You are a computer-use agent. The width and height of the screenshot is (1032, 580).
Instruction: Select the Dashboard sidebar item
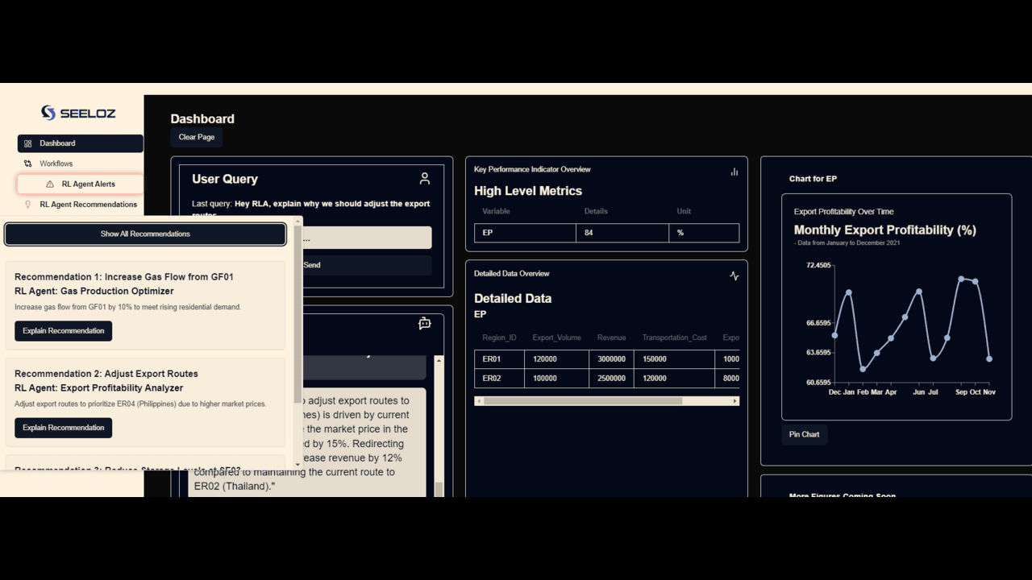(81, 143)
